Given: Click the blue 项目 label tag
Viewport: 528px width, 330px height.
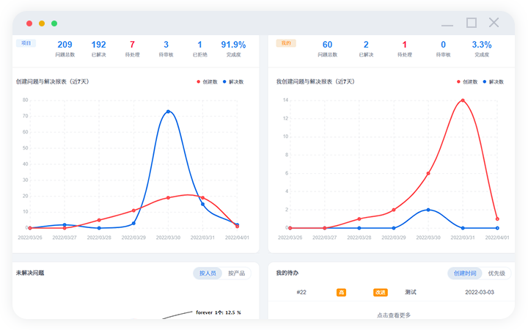Looking at the screenshot, I should pos(26,43).
